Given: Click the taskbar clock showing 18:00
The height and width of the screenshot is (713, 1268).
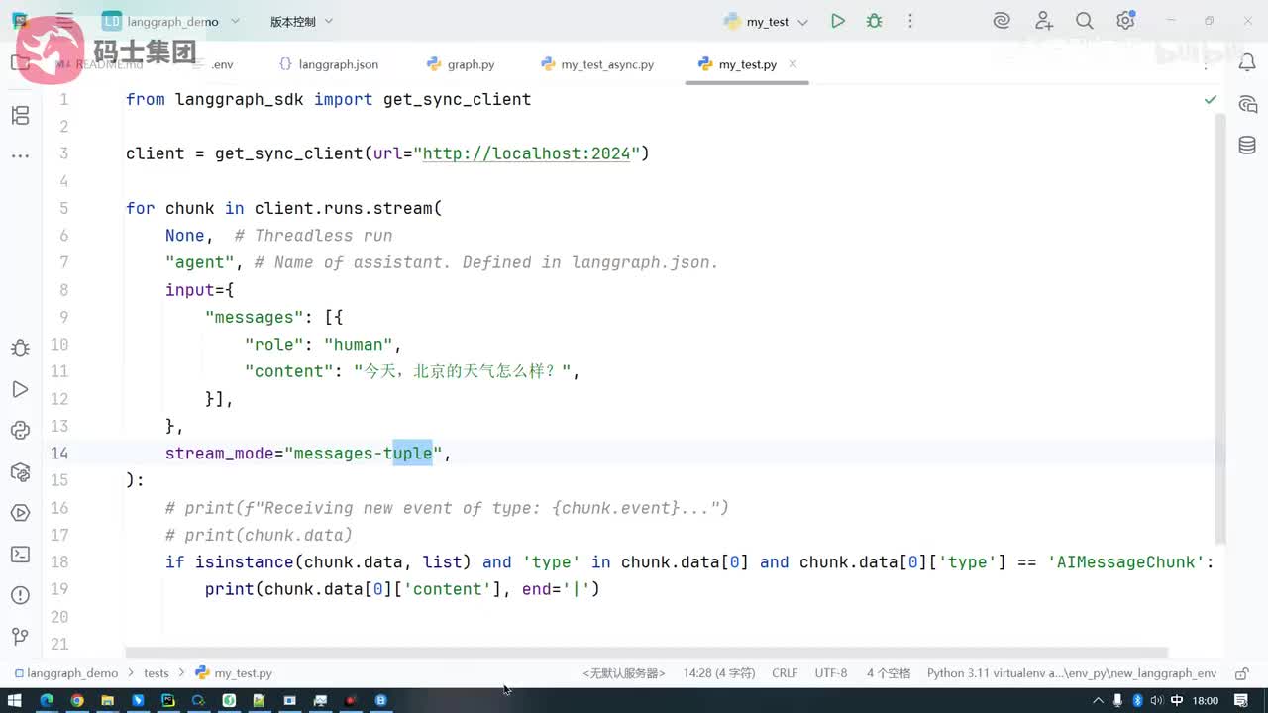Looking at the screenshot, I should pos(1206,700).
